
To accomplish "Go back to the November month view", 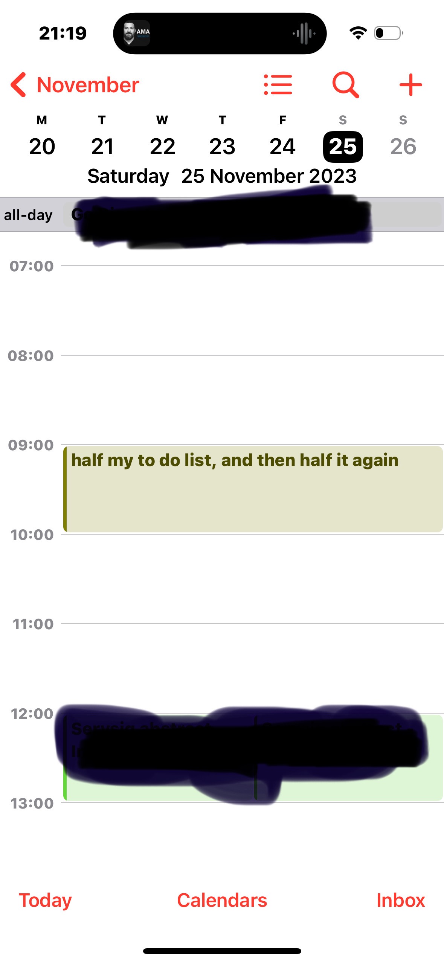I will (88, 85).
